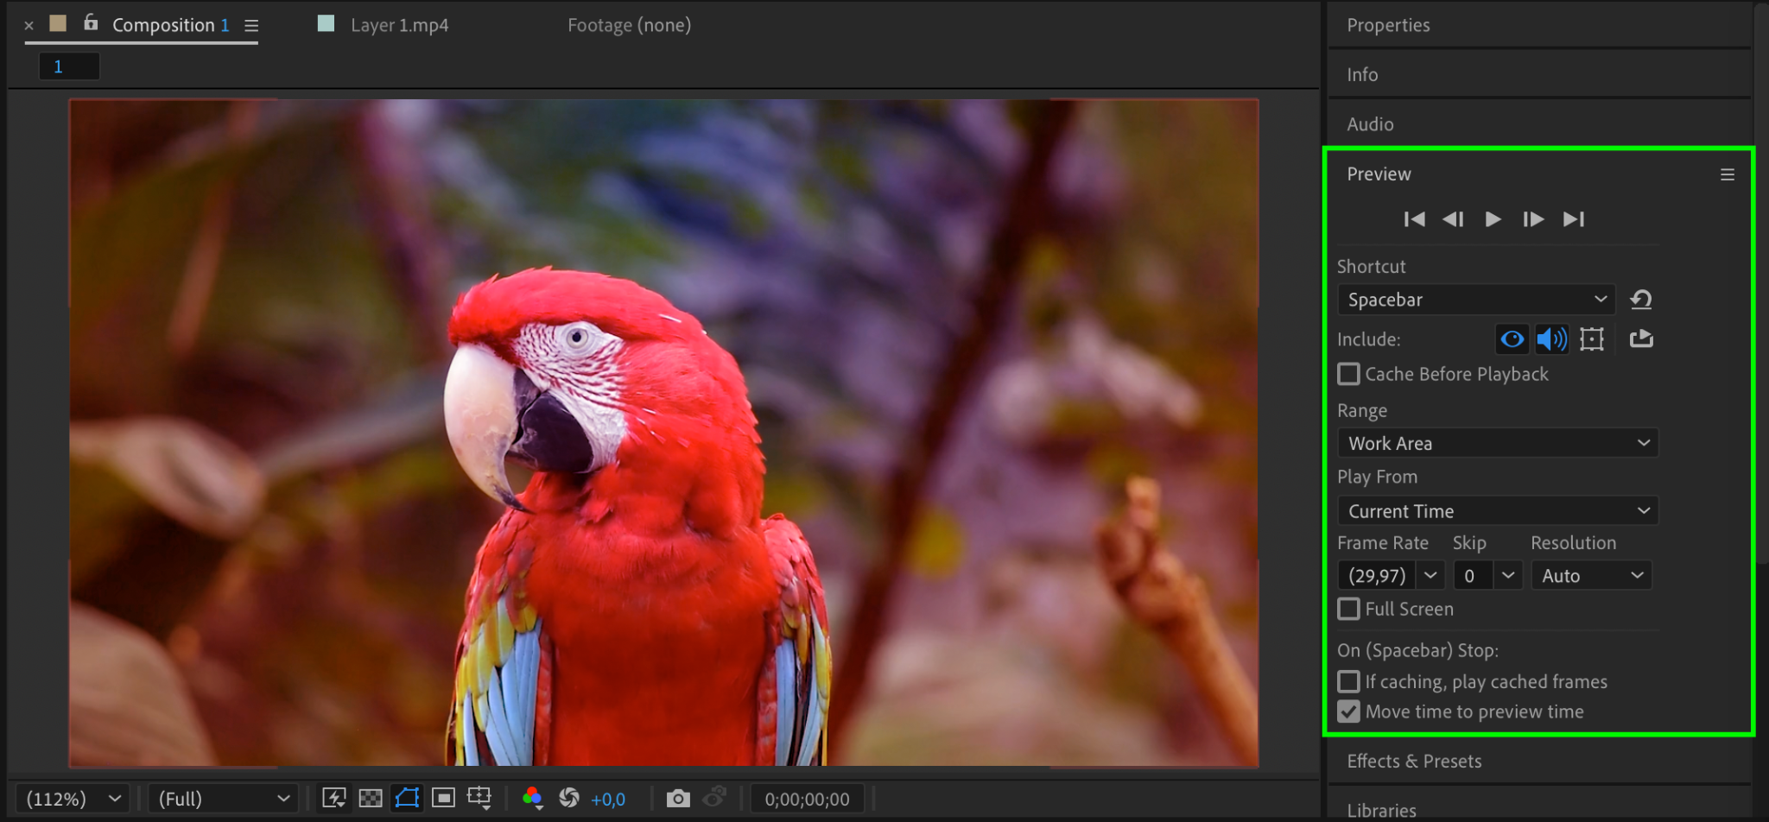Enable the Full Screen checkbox
Viewport: 1769px width, 822px height.
(x=1348, y=610)
